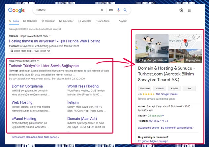Click the 'İzmit'te bir web barındırma şirketi' text
This screenshot has width=209, height=147.
[157, 99]
